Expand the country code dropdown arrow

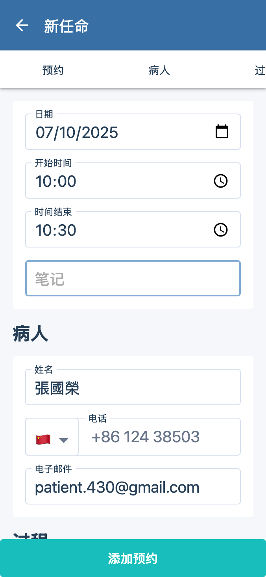[x=64, y=440]
